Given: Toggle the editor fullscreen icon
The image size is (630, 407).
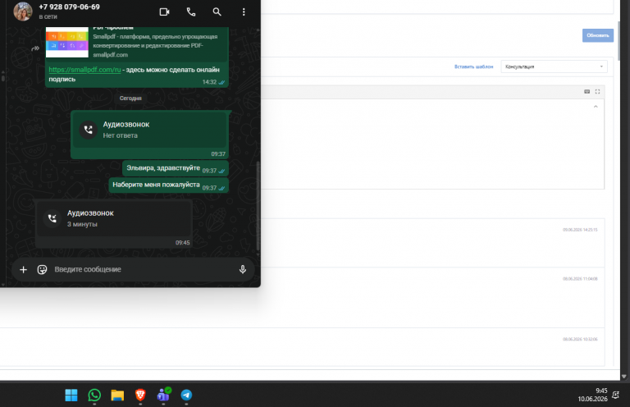Looking at the screenshot, I should [x=597, y=92].
